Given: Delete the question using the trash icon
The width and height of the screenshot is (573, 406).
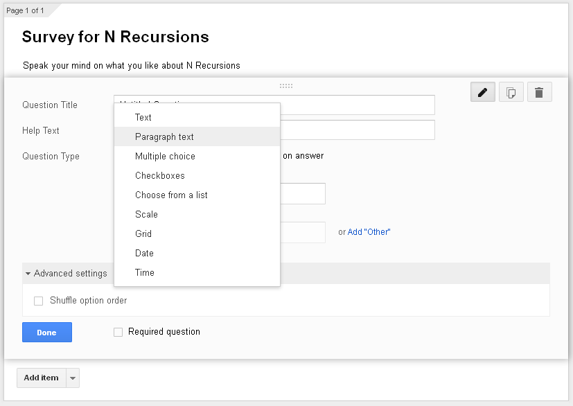Looking at the screenshot, I should coord(539,91).
